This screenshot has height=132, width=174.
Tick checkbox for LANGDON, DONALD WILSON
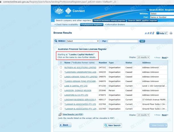pyautogui.click(x=61, y=90)
